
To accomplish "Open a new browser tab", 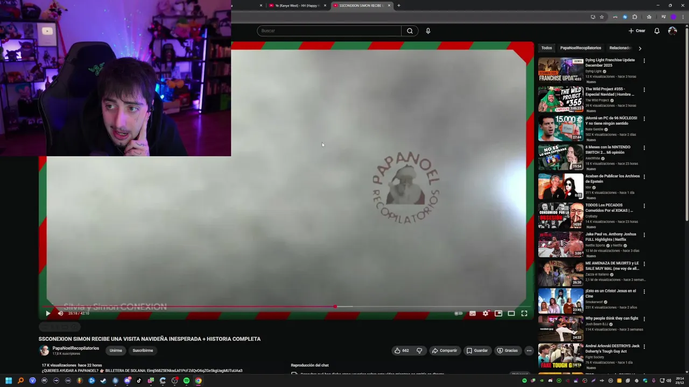I will 399,5.
